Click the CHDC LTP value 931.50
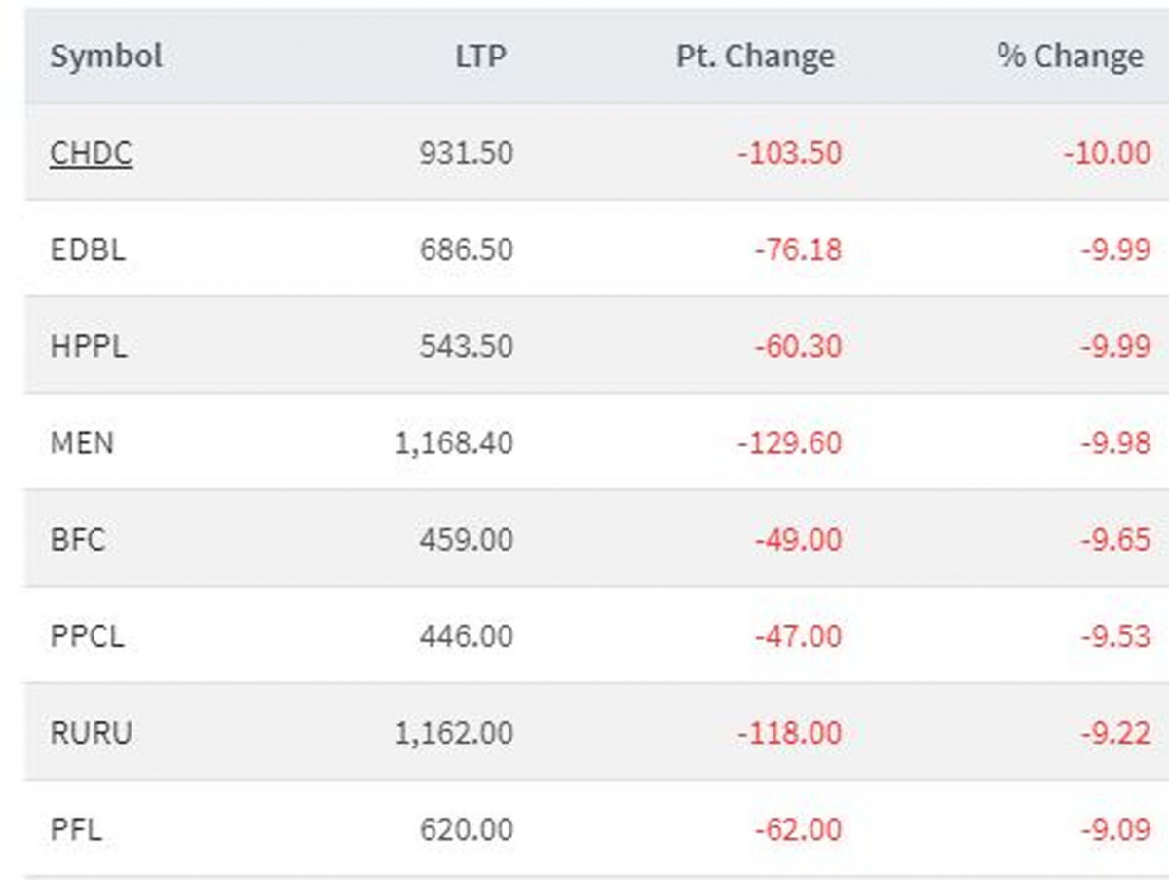 pos(466,153)
